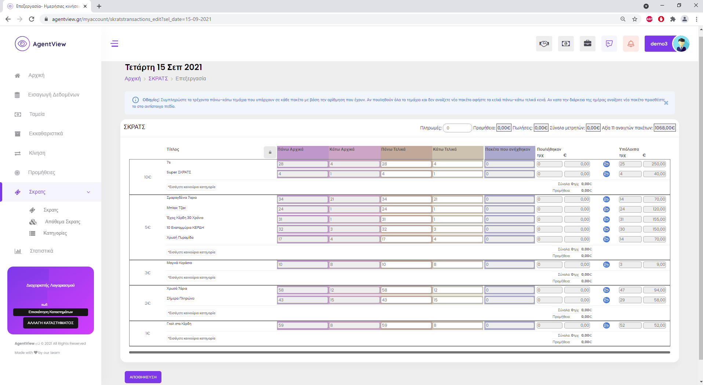Open the chat messages icon
The image size is (703, 385).
tap(609, 44)
